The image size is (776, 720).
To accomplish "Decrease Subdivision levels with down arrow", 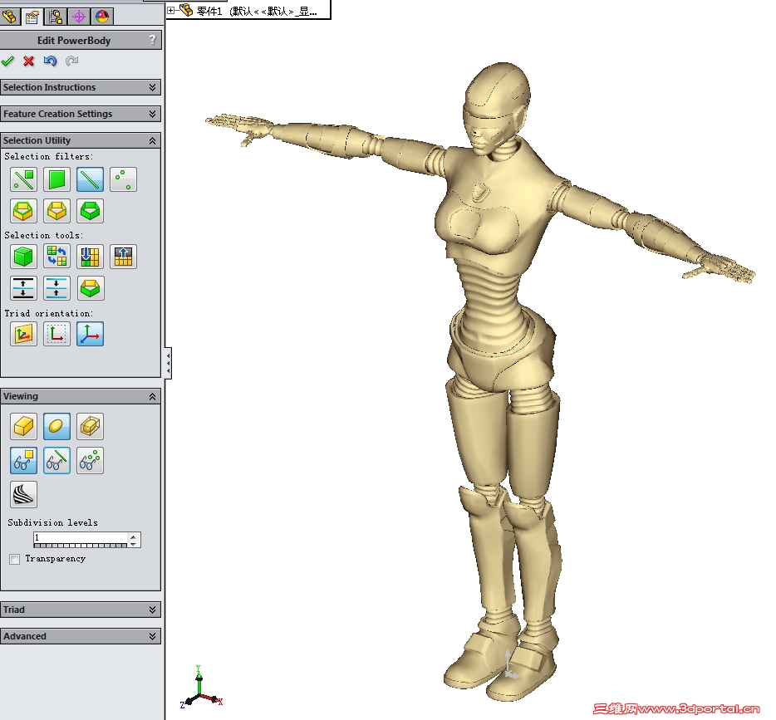I will (133, 543).
